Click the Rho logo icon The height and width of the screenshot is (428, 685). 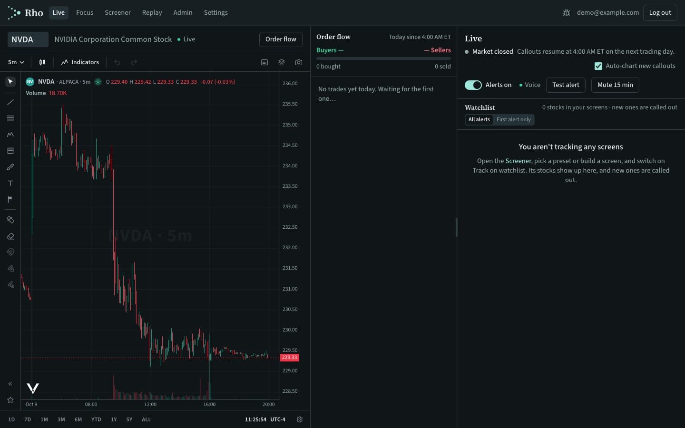(x=14, y=13)
